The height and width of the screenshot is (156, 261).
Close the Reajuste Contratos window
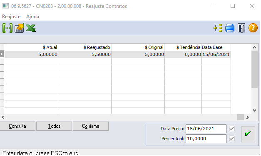point(252,6)
